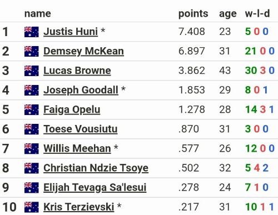
Task: Open Joseph Goodall's profile
Action: click(81, 90)
